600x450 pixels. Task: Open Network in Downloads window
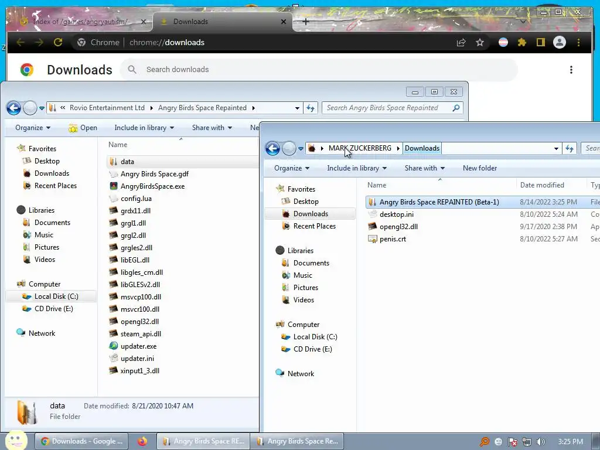301,374
